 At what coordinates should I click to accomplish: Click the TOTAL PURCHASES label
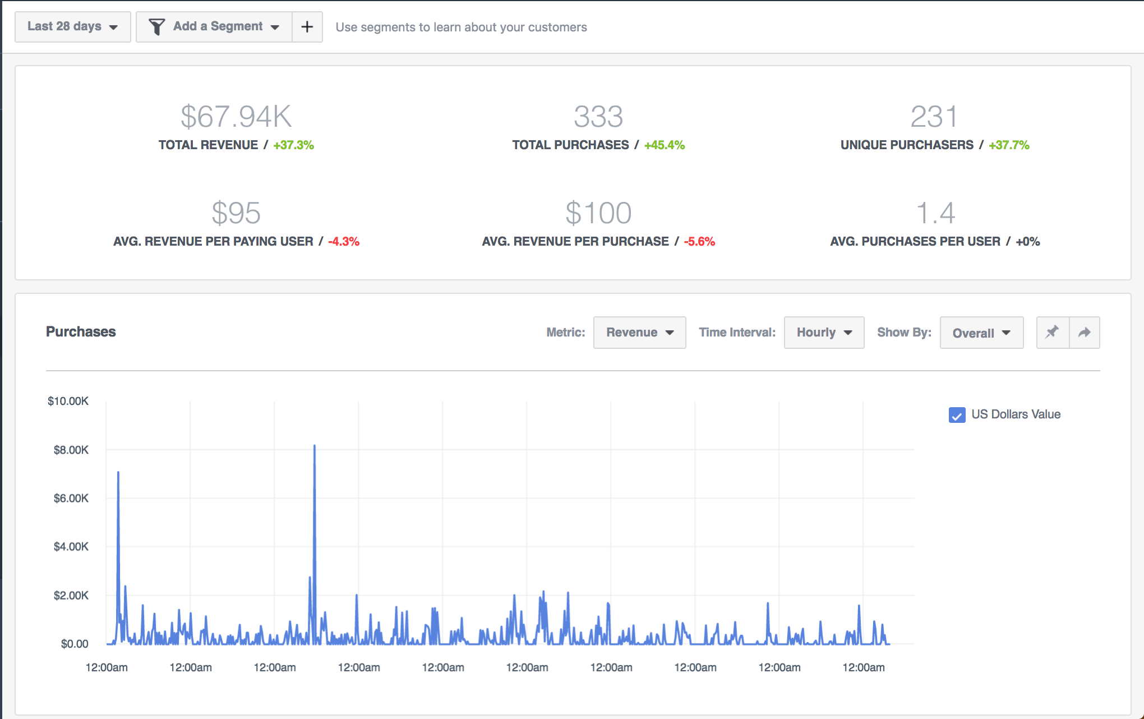tap(570, 145)
